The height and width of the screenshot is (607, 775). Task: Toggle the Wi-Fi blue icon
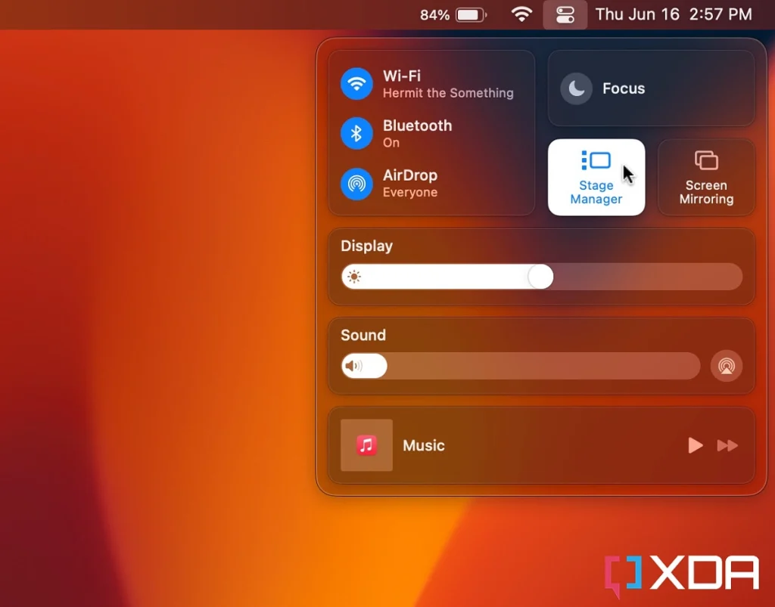(x=356, y=83)
